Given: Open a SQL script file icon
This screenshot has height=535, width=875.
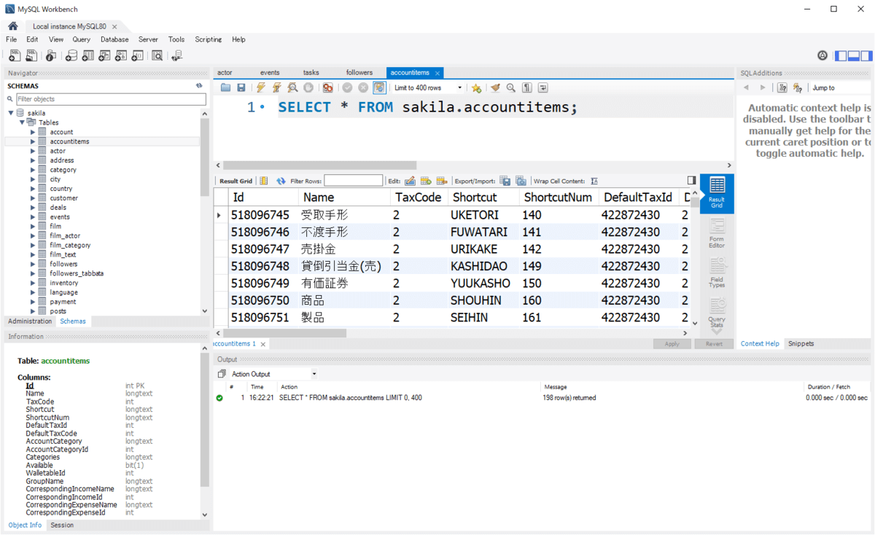Looking at the screenshot, I should [31, 55].
